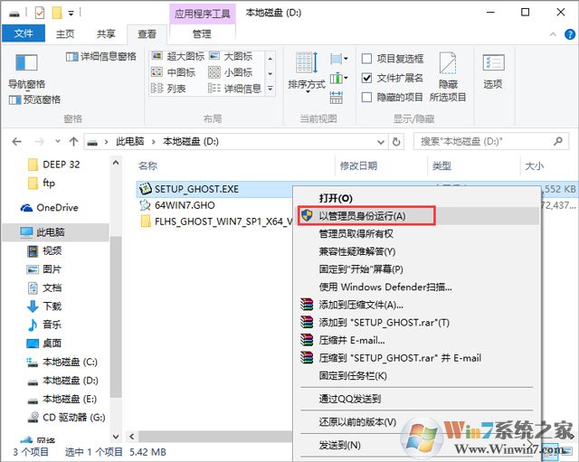Select OneDrive in navigation pane
Screen dimensions: 579x462
click(50, 208)
